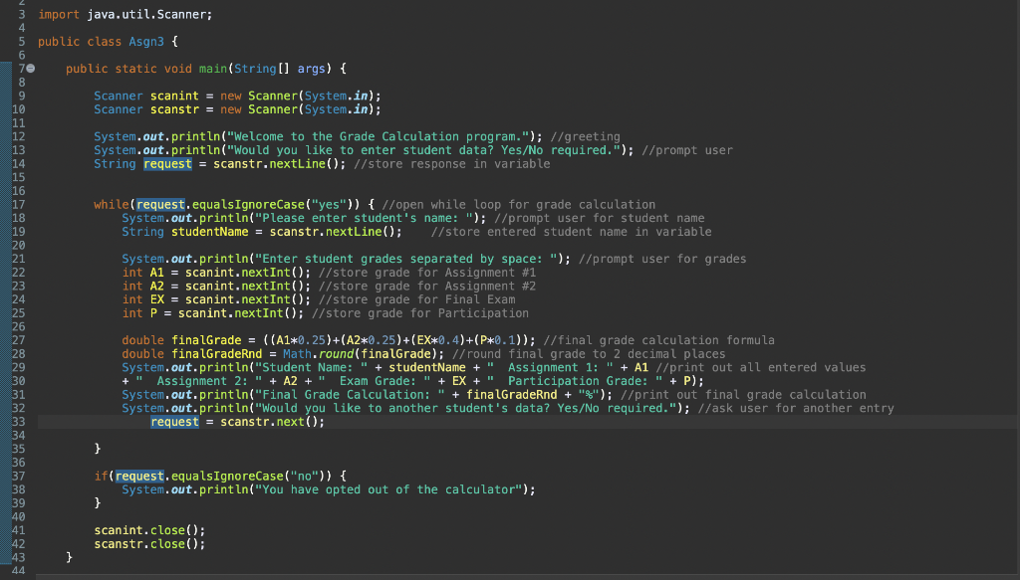Image resolution: width=1020 pixels, height=580 pixels.
Task: Click 'finalGradeRnd' declaration on line 28
Action: tap(216, 354)
